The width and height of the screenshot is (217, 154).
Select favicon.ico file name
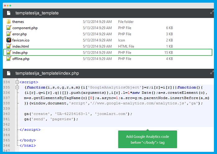[21, 40]
